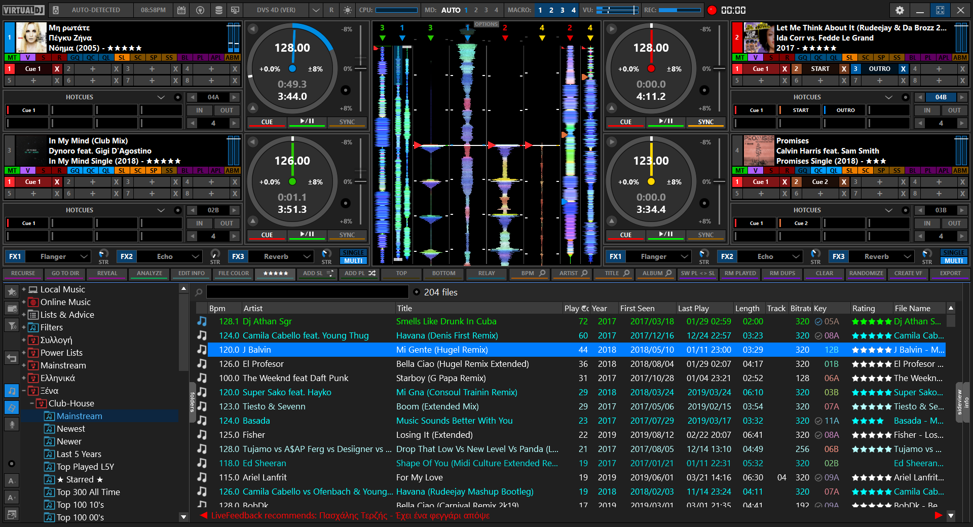
Task: Click the pitch slider of deck 1
Action: point(360,68)
